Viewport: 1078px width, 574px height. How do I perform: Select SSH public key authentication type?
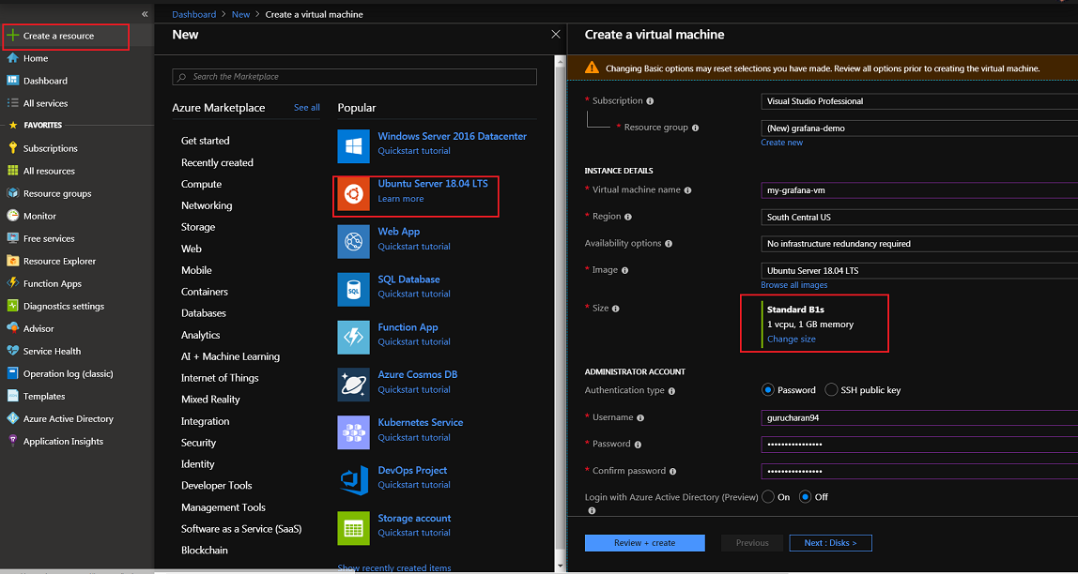pyautogui.click(x=831, y=390)
